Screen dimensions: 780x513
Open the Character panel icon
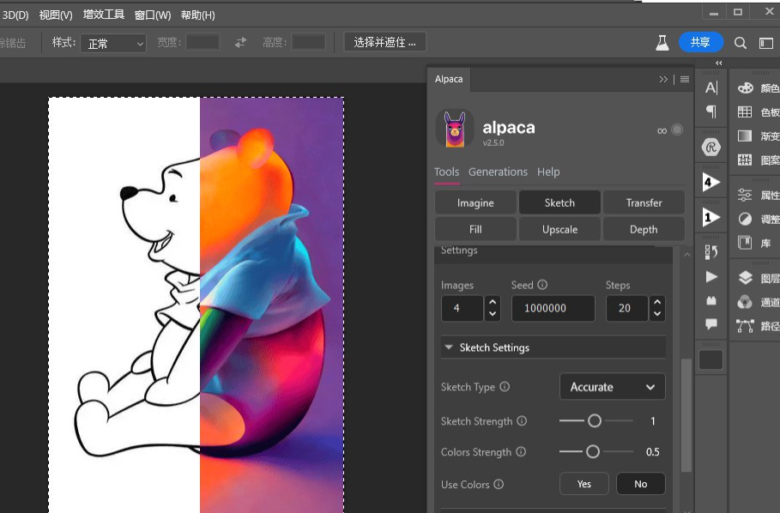pyautogui.click(x=711, y=88)
